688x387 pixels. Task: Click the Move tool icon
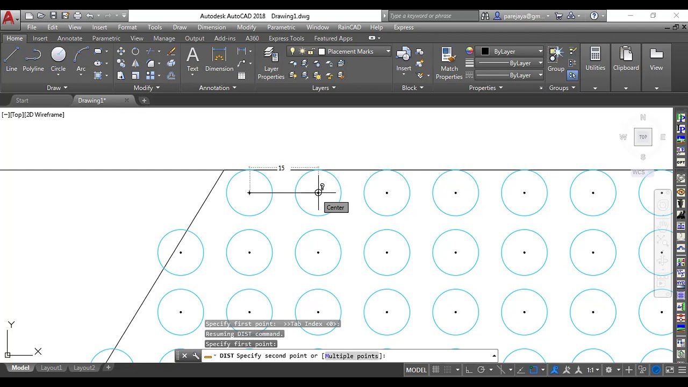click(x=121, y=52)
